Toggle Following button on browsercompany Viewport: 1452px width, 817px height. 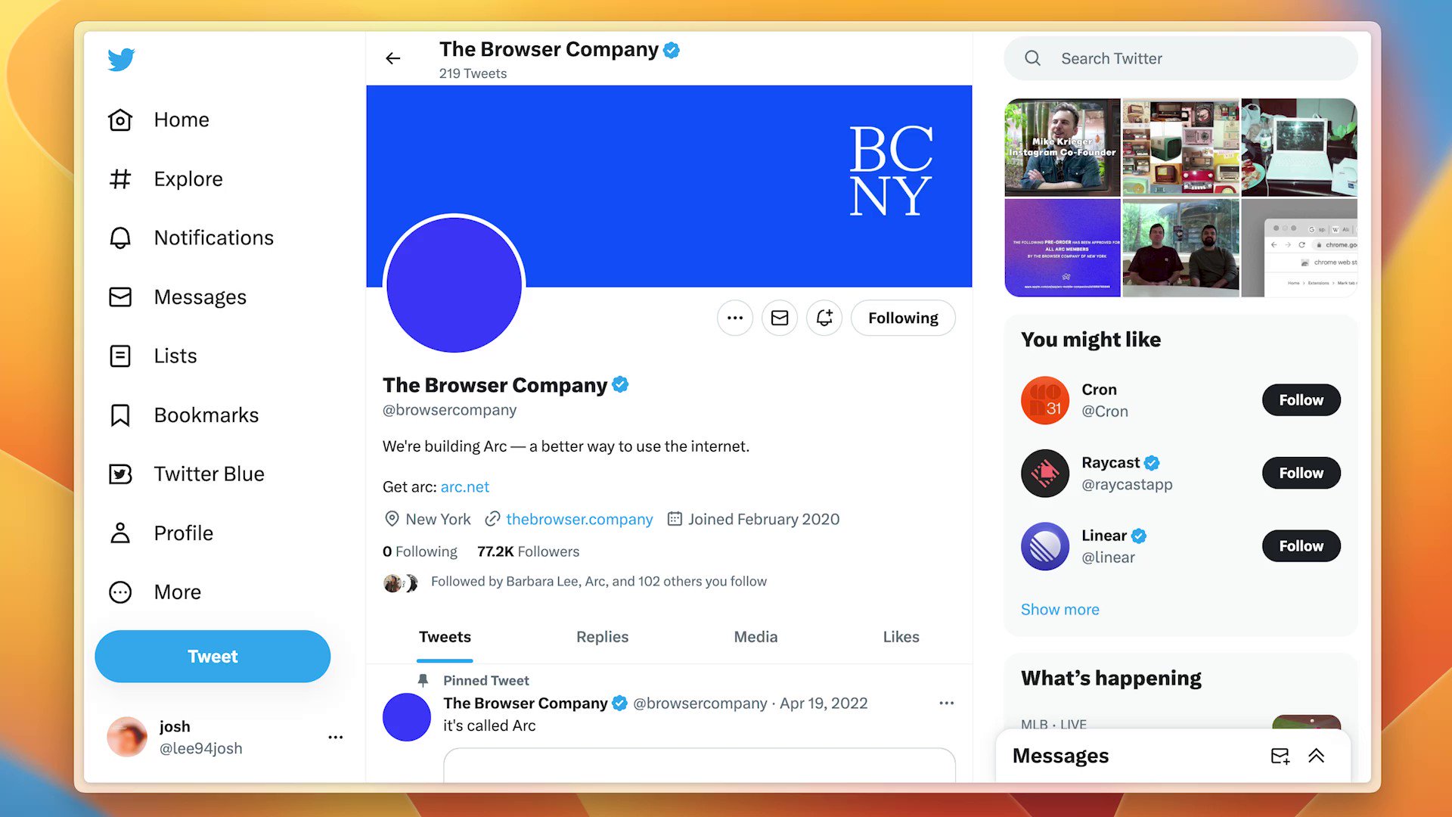point(902,318)
